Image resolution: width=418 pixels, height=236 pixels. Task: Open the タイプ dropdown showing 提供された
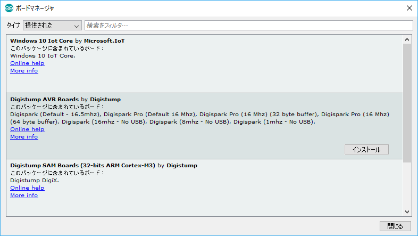[x=52, y=26]
